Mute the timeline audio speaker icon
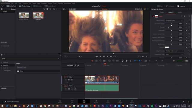The width and height of the screenshot is (192, 108). coord(174,61)
